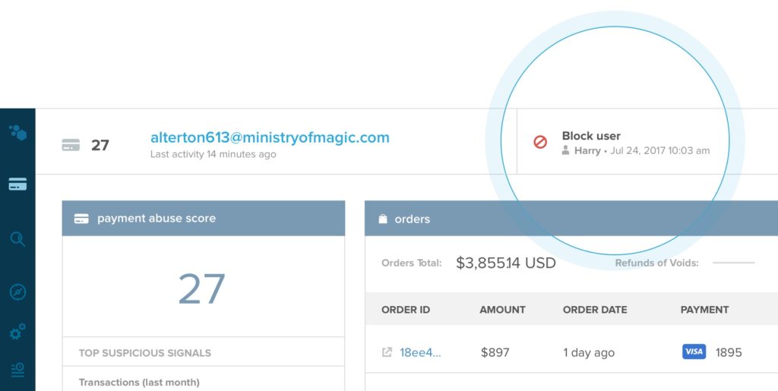Sort by the ORDER ID column header

406,310
